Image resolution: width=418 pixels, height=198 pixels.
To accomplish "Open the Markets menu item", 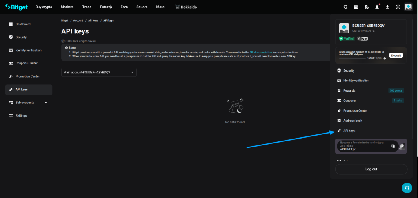I will click(67, 7).
